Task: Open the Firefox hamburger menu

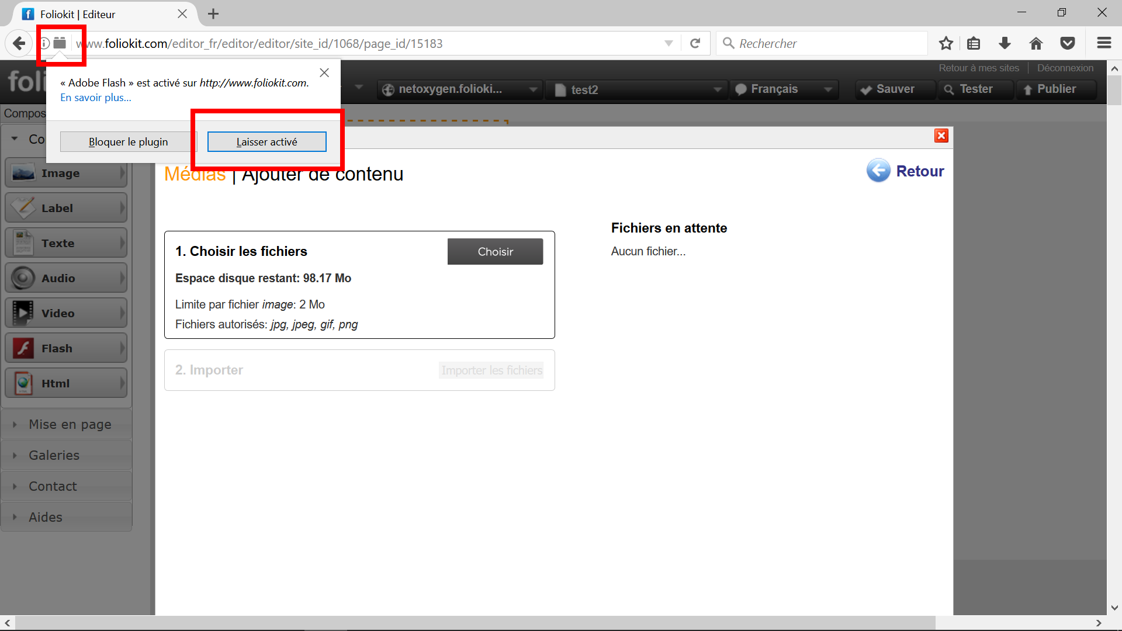Action: click(1104, 43)
